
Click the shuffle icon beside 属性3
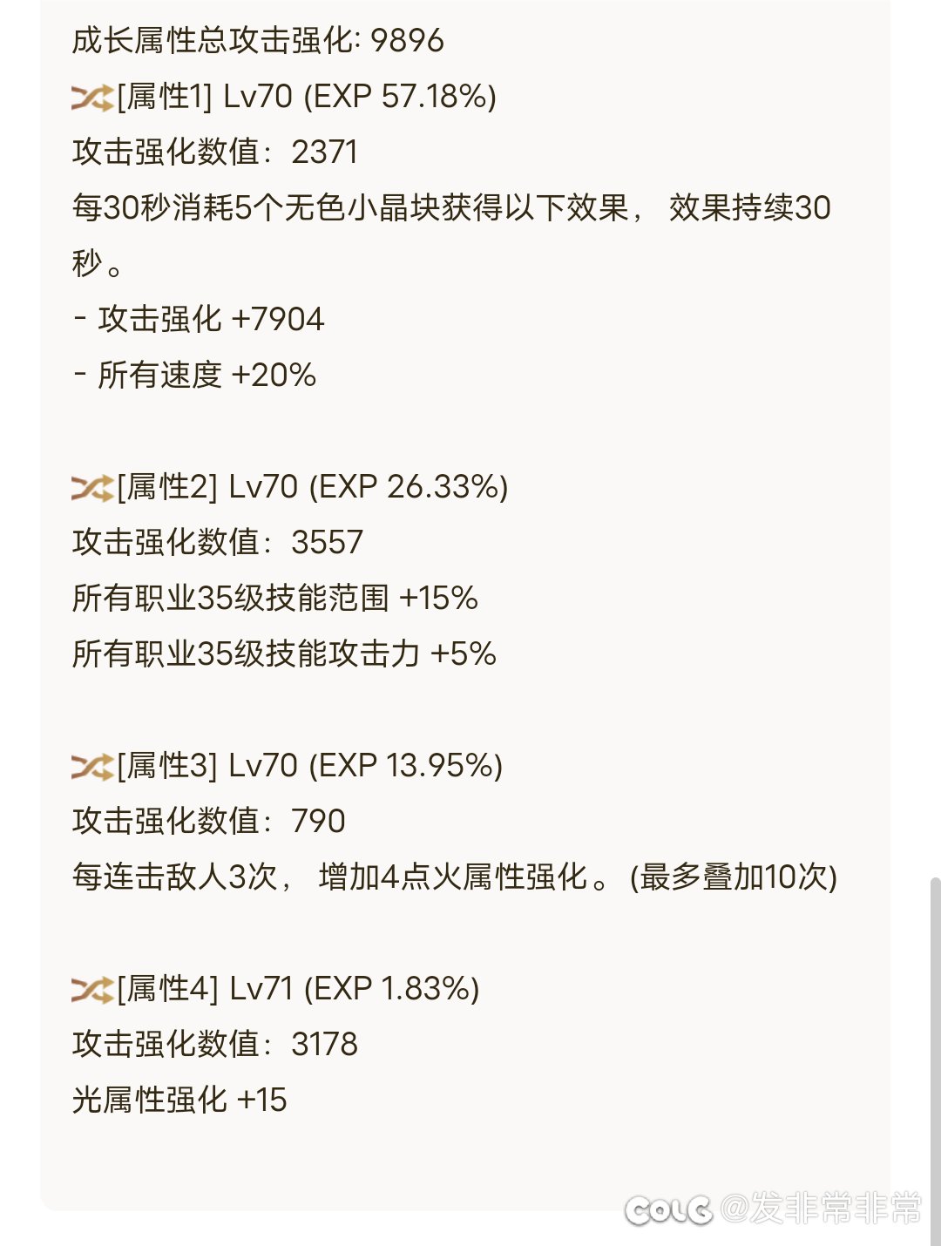[x=92, y=767]
